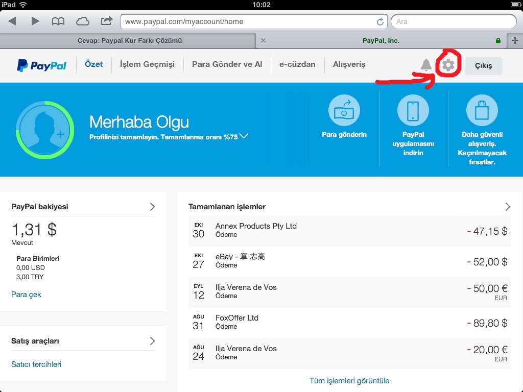Click the settings gear icon

(x=448, y=65)
